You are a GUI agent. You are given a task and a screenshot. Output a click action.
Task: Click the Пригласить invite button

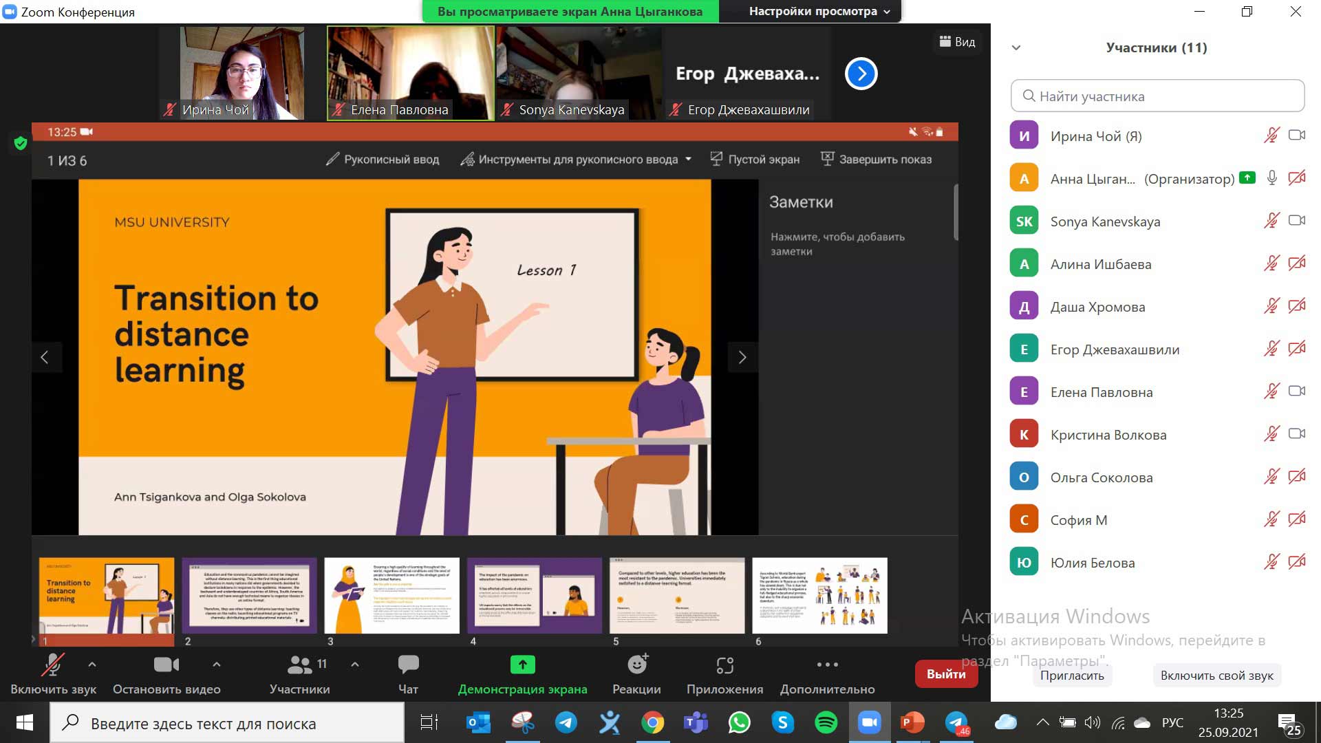point(1071,676)
